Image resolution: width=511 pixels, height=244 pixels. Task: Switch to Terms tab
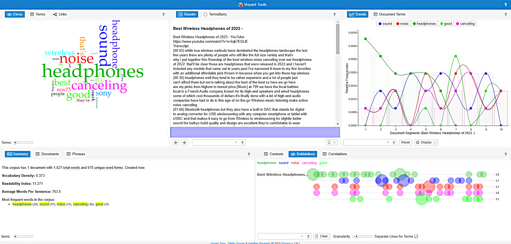[37, 14]
